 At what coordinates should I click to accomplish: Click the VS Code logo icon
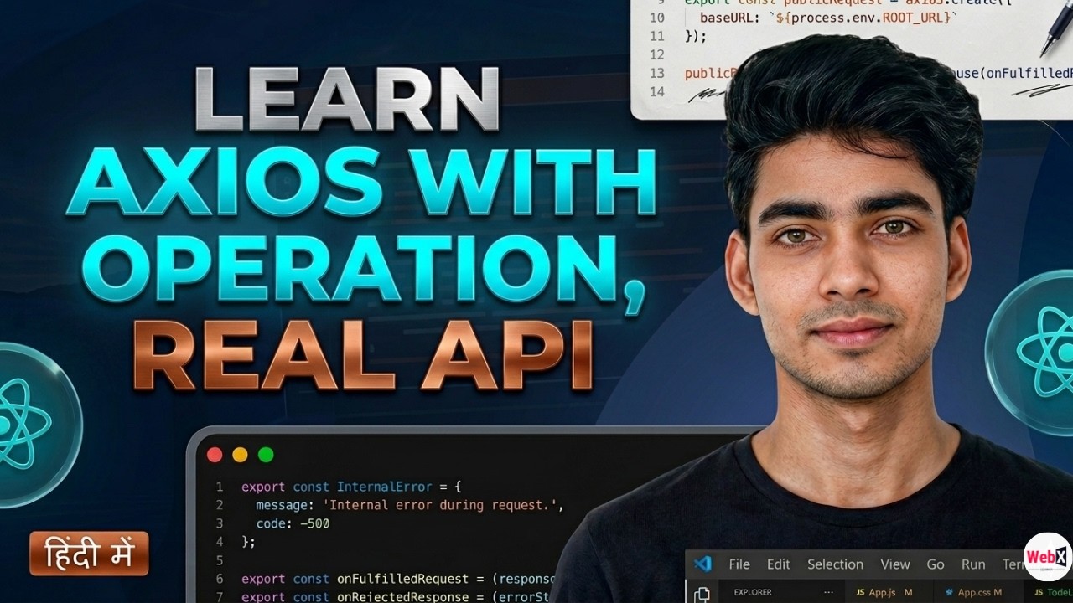click(x=702, y=564)
